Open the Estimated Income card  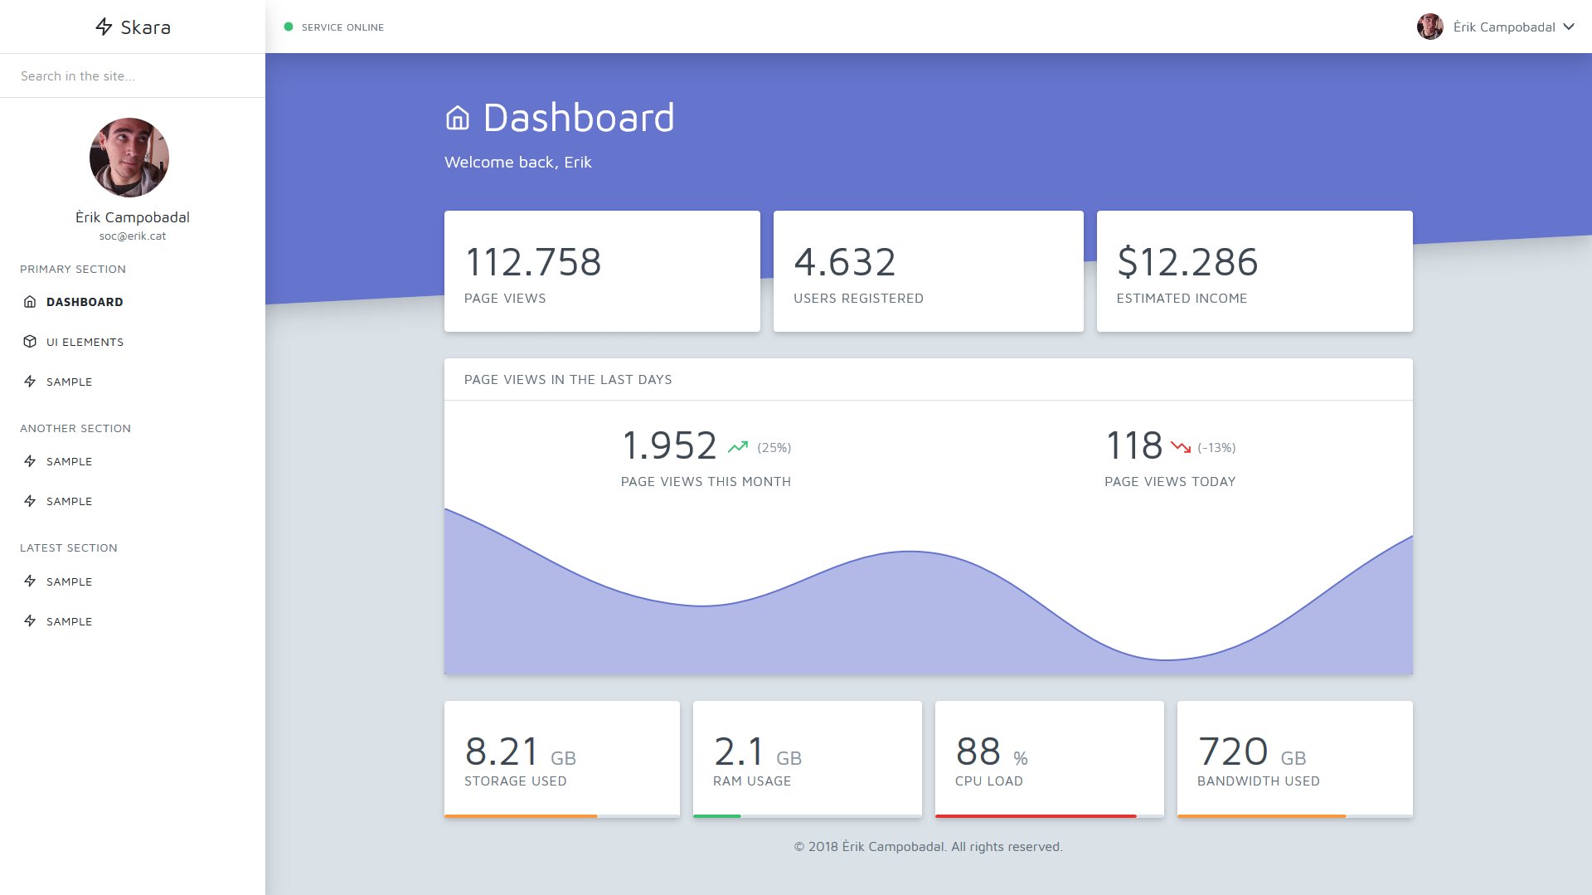[1255, 271]
